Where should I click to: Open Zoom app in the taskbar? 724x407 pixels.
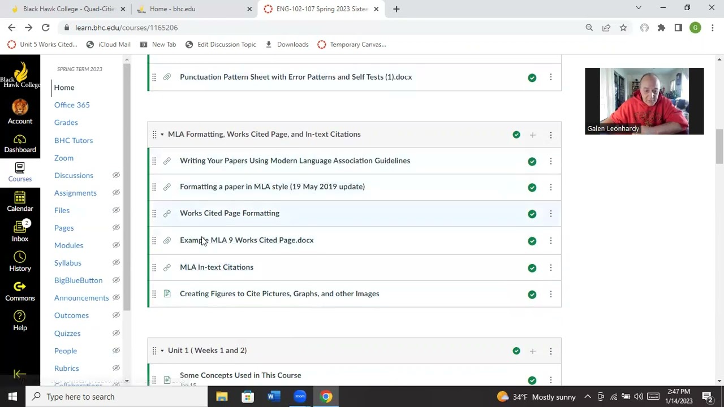[300, 397]
